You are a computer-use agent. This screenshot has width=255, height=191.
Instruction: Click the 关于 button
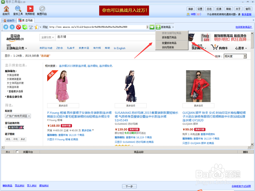[x=238, y=9]
